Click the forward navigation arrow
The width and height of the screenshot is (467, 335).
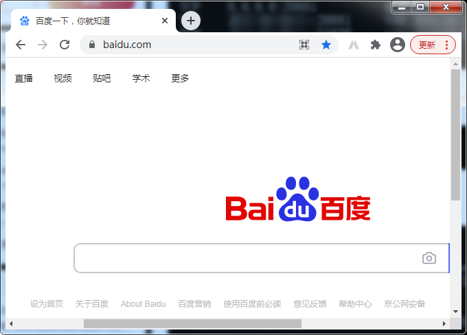43,45
